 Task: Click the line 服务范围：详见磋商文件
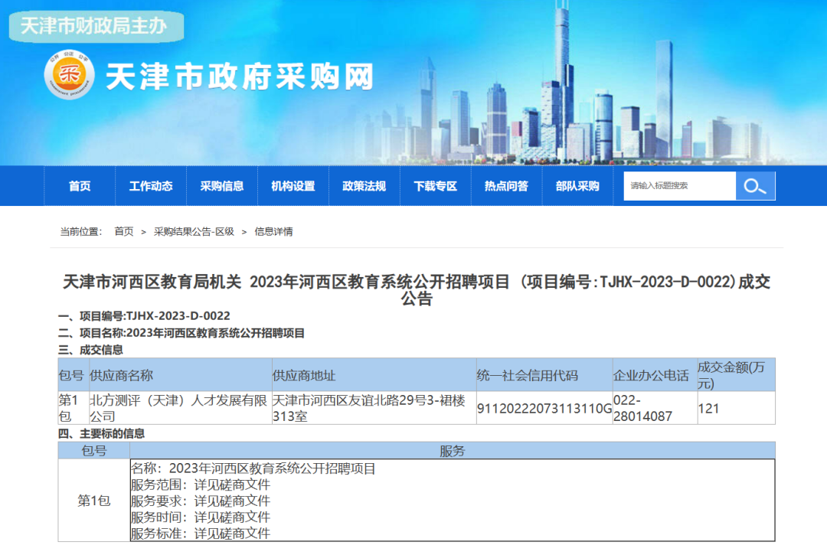pos(201,485)
